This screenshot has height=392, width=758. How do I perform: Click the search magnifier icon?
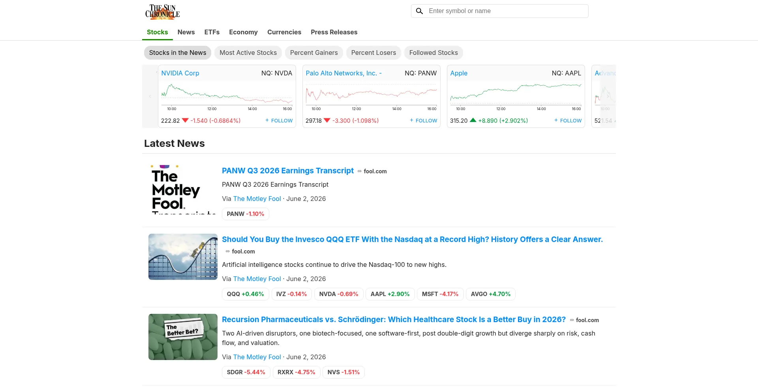tap(419, 11)
